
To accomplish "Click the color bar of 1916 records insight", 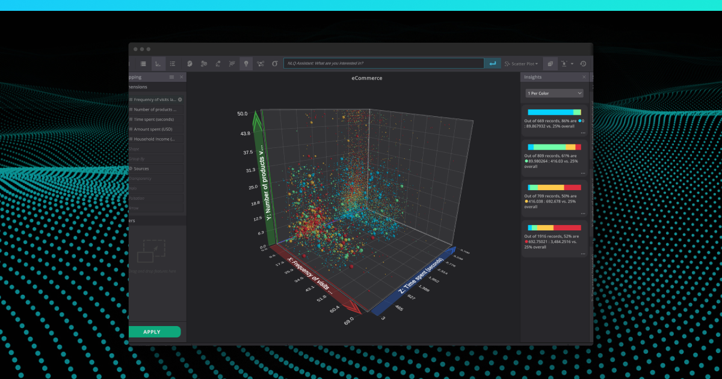I will click(x=554, y=228).
